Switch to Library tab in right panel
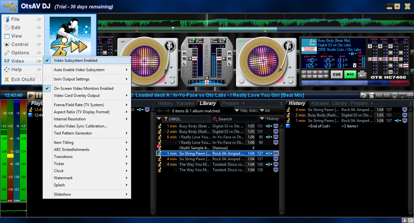This screenshot has width=414, height=223. click(340, 103)
